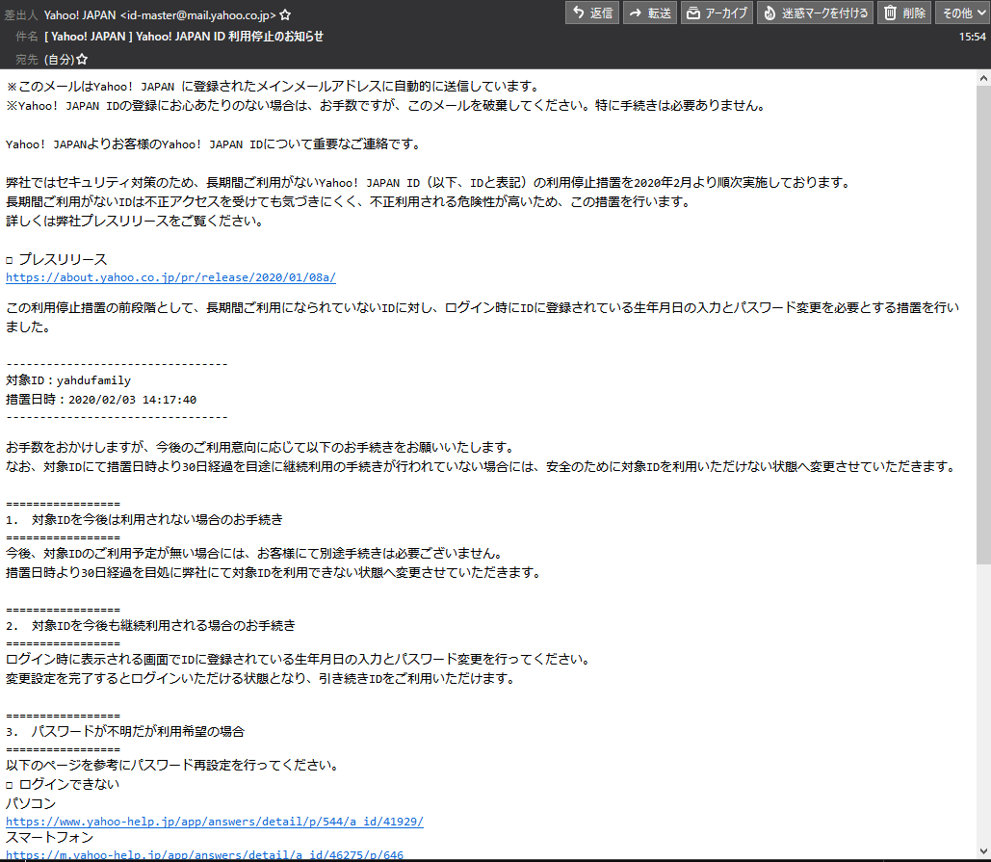The width and height of the screenshot is (991, 862).
Task: Click the Forward (転送) button
Action: pyautogui.click(x=650, y=13)
